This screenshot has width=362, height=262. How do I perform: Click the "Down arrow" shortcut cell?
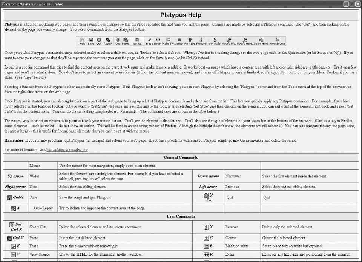click(x=208, y=176)
